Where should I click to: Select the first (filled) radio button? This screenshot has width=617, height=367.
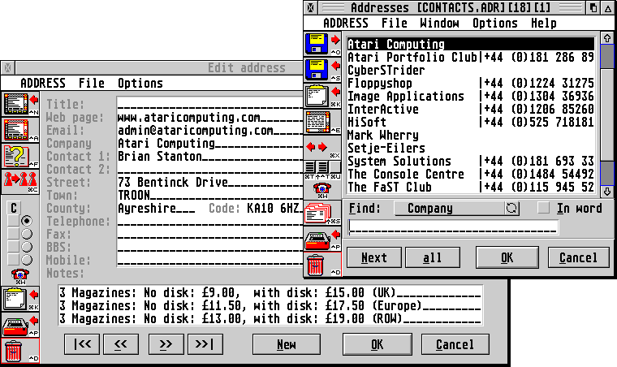(27, 221)
